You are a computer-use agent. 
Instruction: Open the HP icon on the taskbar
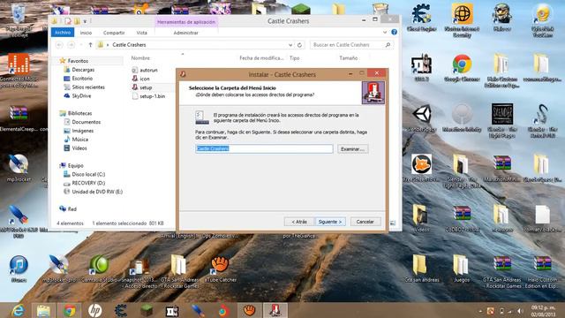(94, 310)
